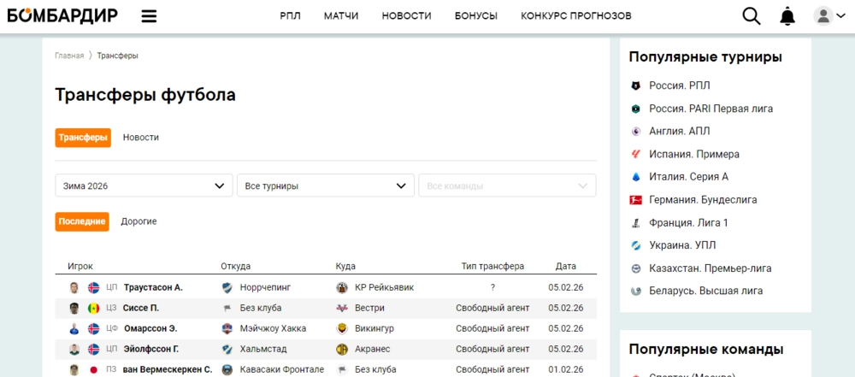
Task: Click the KR Reykjavik club crest
Action: (342, 287)
